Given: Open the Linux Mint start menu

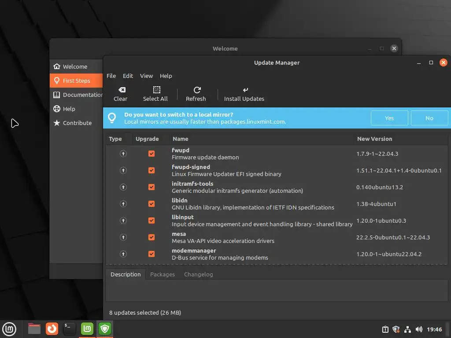Looking at the screenshot, I should 9,329.
